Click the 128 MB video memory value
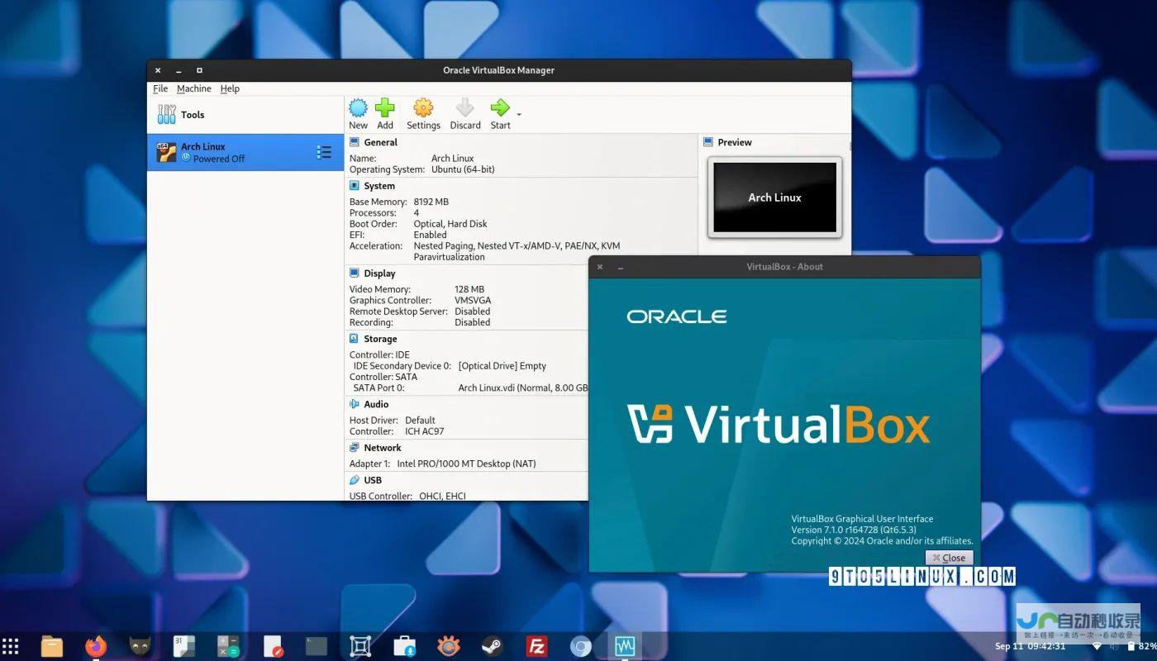This screenshot has width=1157, height=661. coord(469,289)
